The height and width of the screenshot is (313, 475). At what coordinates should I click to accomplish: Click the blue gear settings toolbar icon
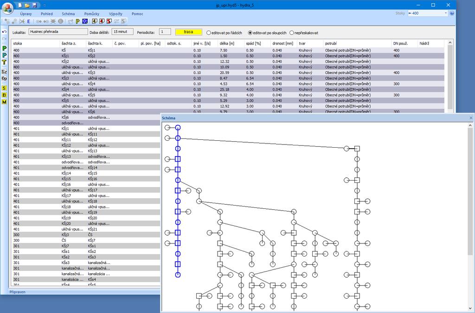85,21
